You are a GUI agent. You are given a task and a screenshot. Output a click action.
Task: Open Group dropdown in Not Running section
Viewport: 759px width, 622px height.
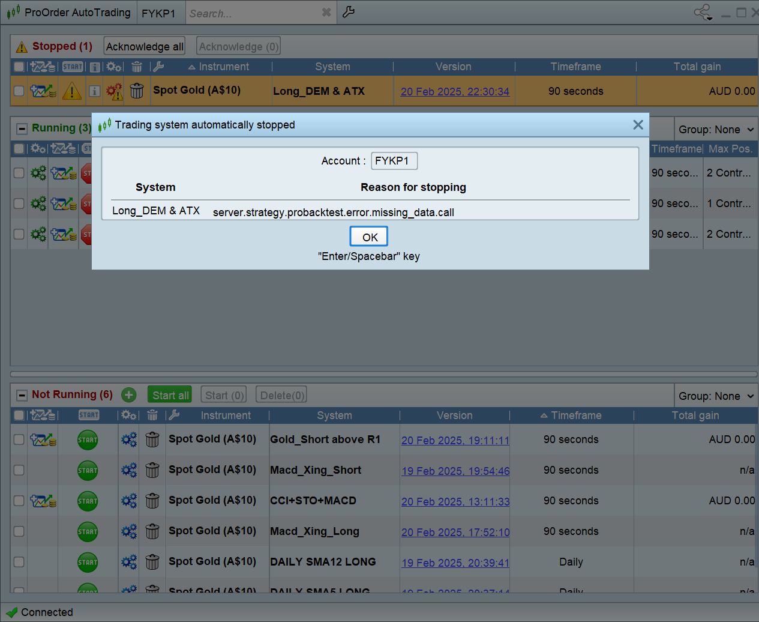click(x=716, y=396)
